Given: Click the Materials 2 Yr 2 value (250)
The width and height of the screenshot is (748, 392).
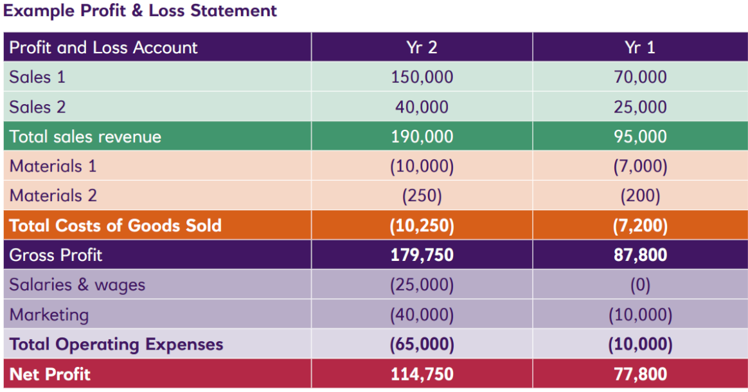Looking at the screenshot, I should 422,196.
